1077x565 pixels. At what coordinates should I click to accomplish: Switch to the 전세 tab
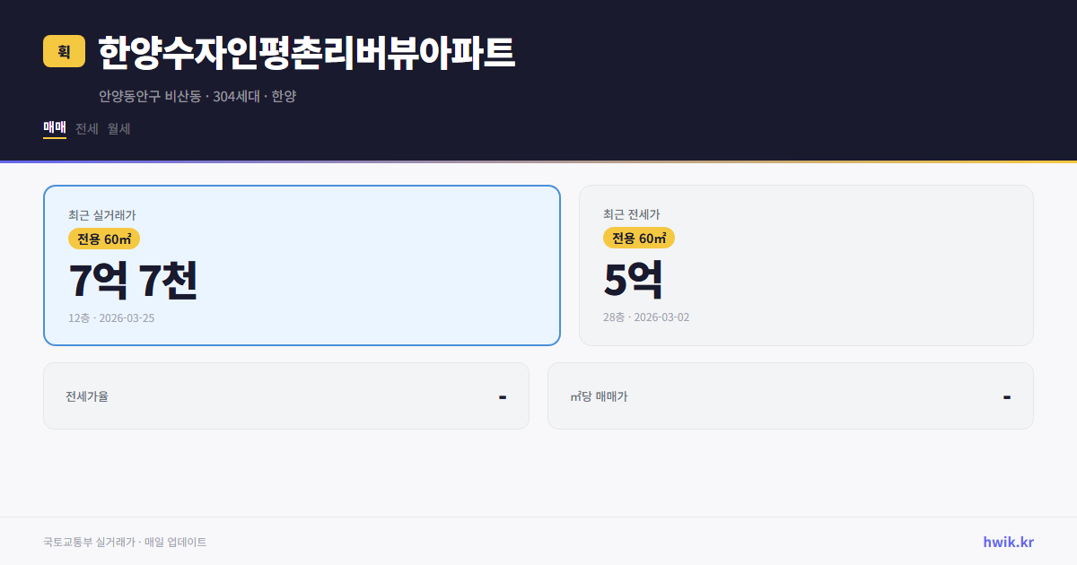[86, 129]
